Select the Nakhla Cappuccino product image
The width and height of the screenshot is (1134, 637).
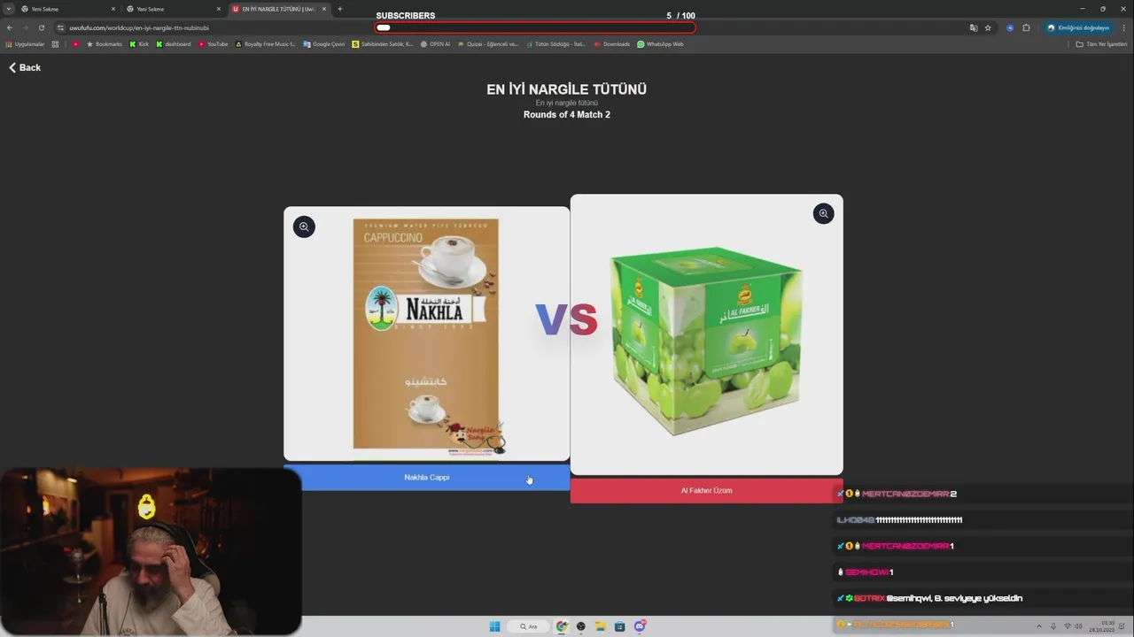[426, 334]
